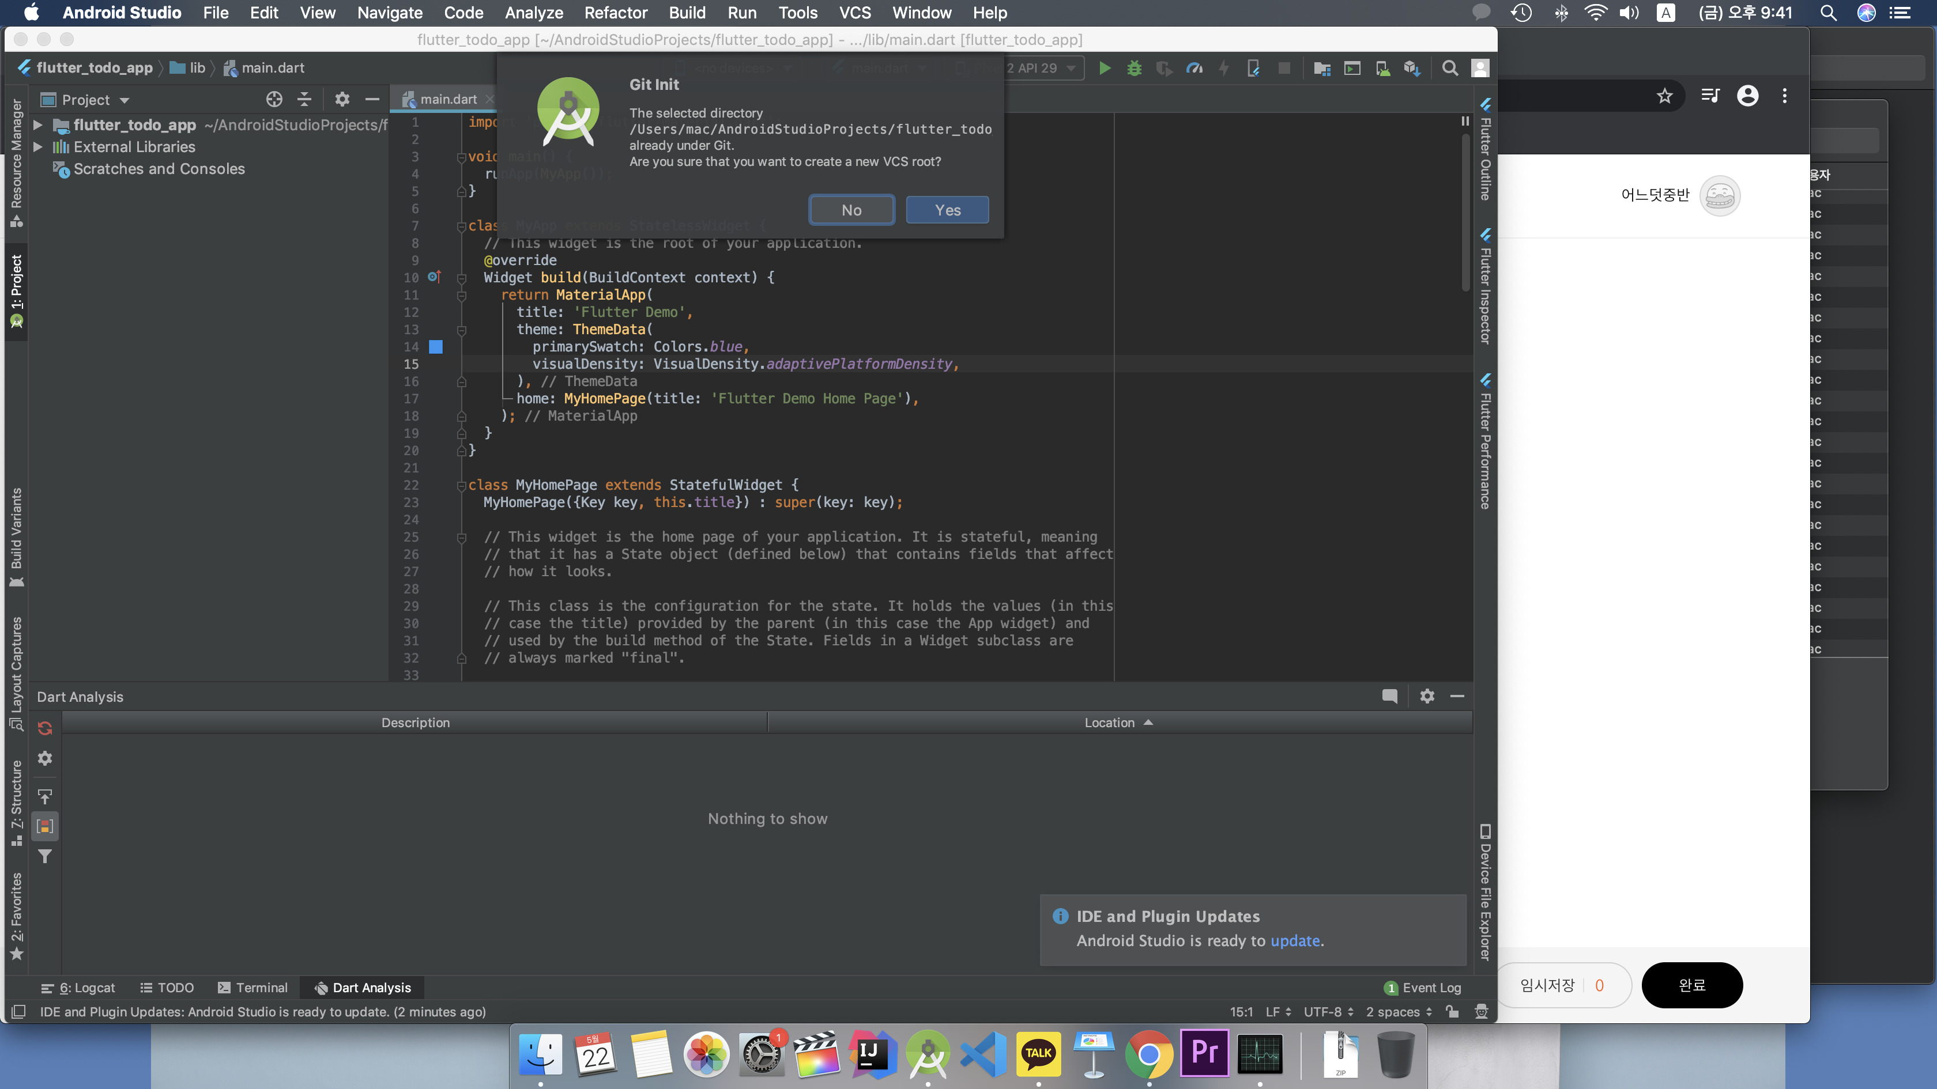This screenshot has width=1937, height=1089.
Task: Toggle read-only lock icon in status bar
Action: click(1453, 1012)
